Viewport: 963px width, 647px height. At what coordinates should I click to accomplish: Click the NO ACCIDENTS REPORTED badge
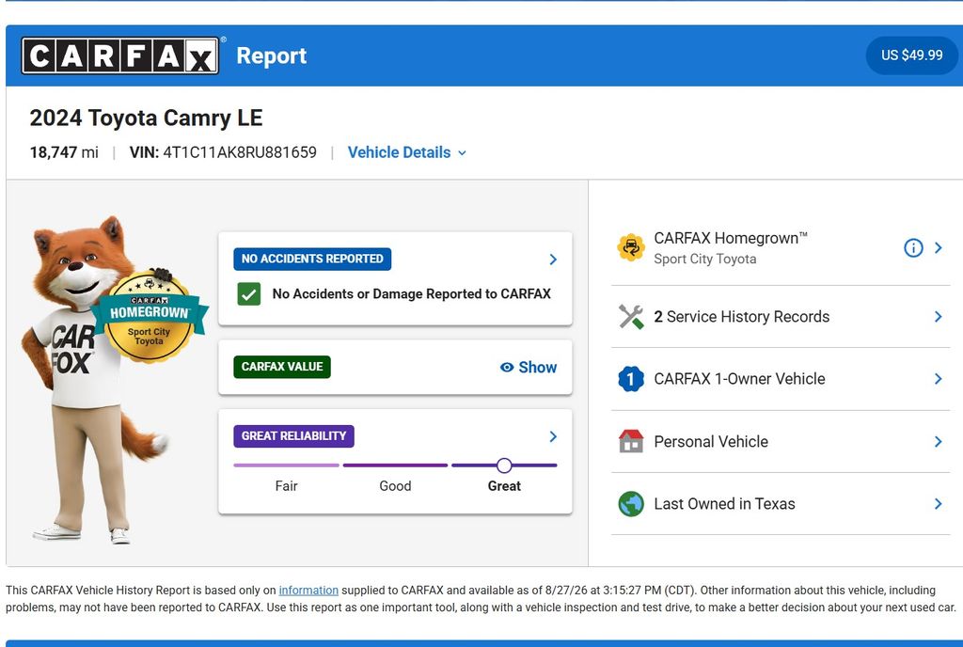312,259
